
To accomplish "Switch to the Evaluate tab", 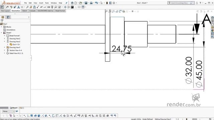I will pyautogui.click(x=32, y=11).
